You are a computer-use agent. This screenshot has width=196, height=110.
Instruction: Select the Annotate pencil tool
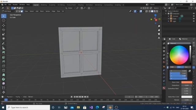[4, 43]
